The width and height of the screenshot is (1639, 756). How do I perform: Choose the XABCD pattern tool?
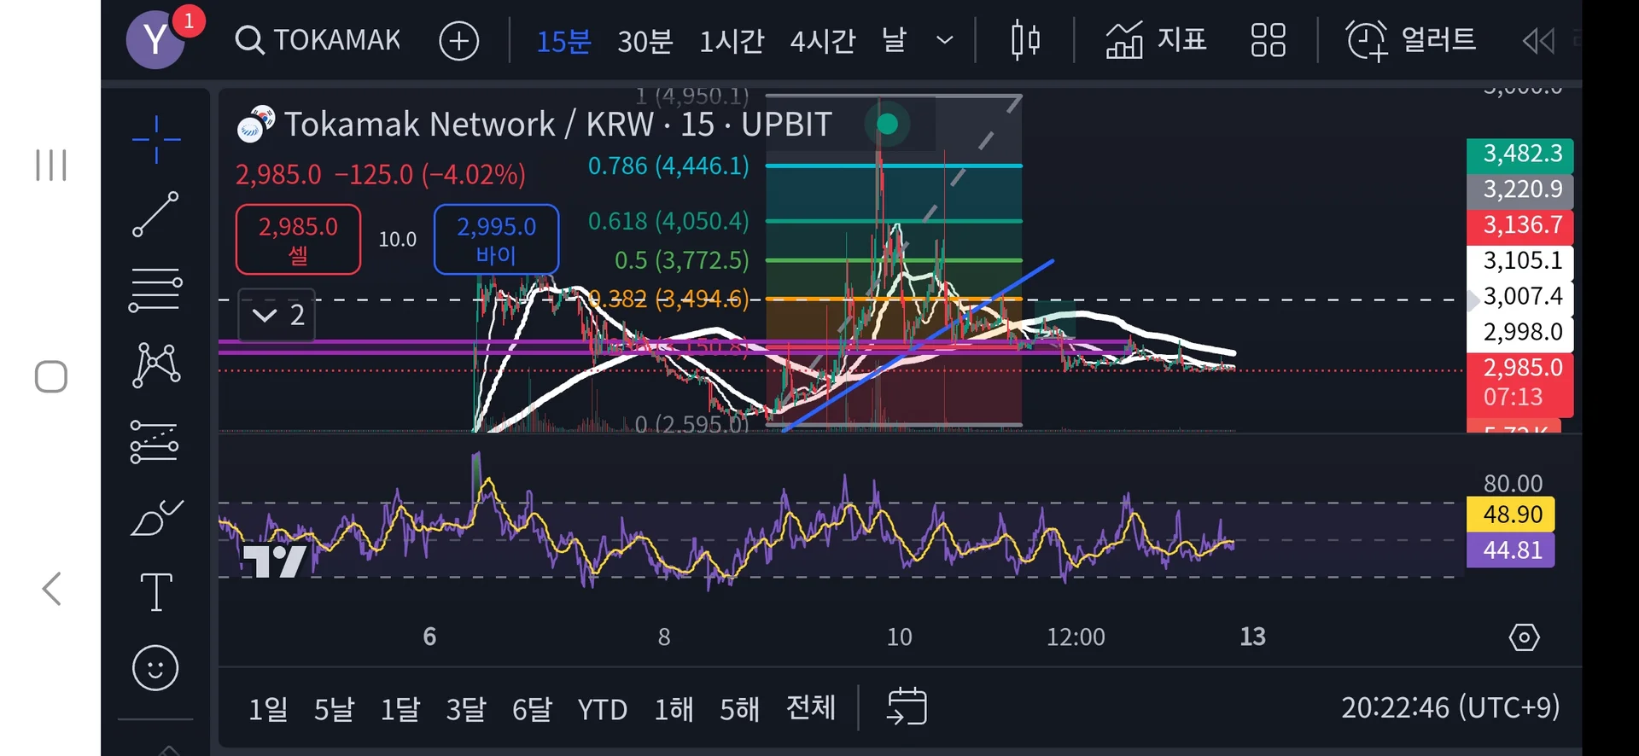[156, 365]
